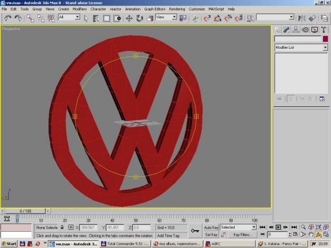Image resolution: width=331 pixels, height=248 pixels.
Task: Switch to the Hierarchy command panel tab
Action: (x=296, y=30)
